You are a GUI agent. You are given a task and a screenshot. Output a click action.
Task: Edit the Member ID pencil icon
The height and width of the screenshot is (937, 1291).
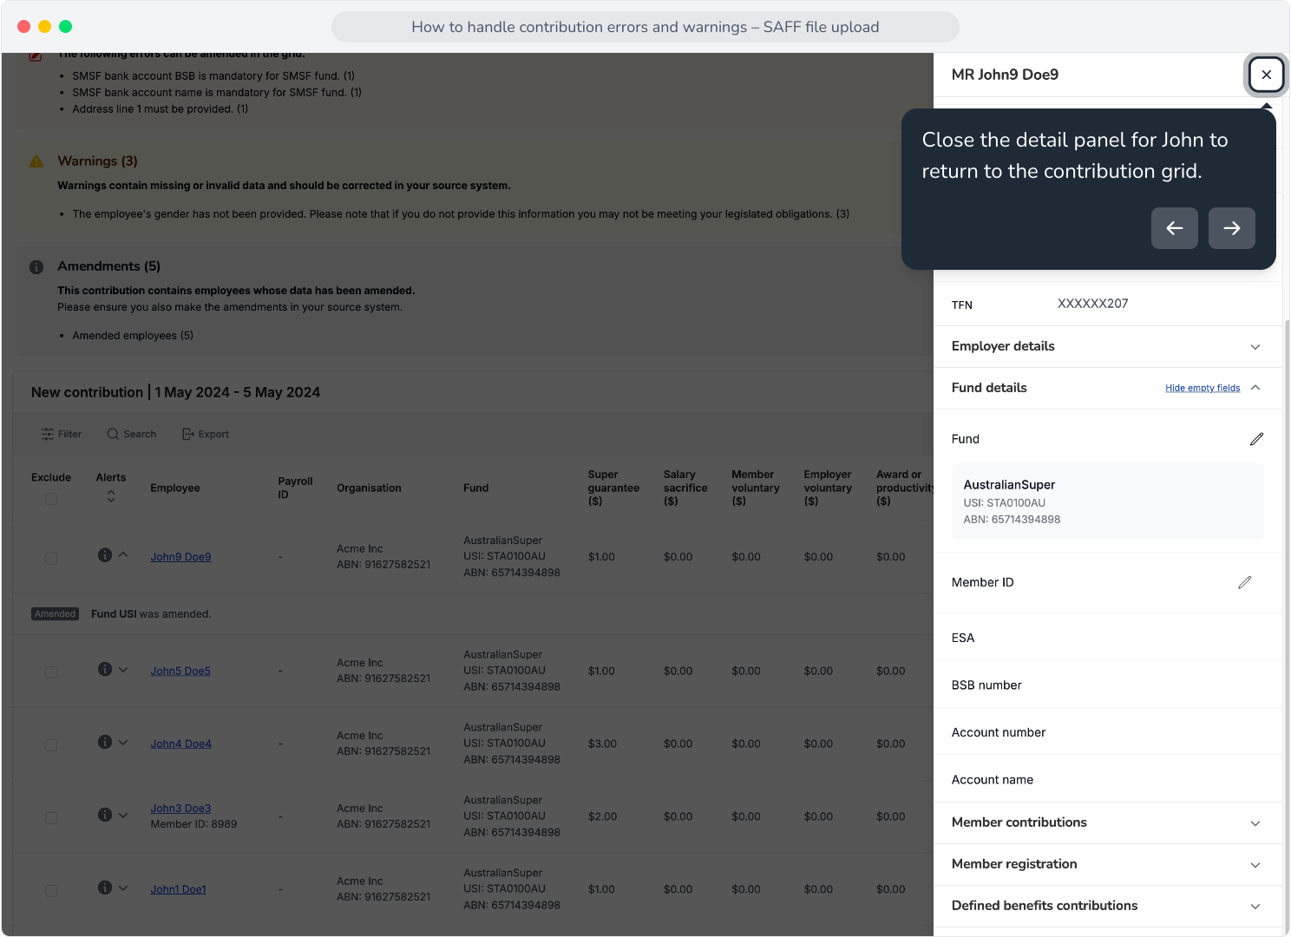click(x=1244, y=582)
